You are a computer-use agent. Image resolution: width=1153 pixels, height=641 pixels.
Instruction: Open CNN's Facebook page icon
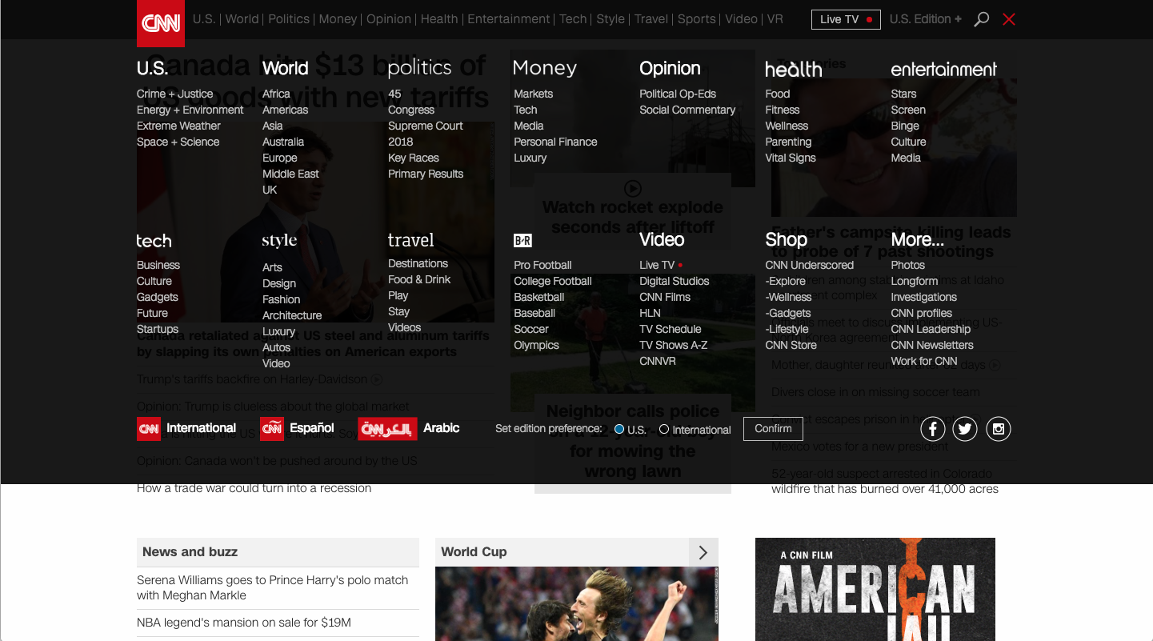pos(933,429)
